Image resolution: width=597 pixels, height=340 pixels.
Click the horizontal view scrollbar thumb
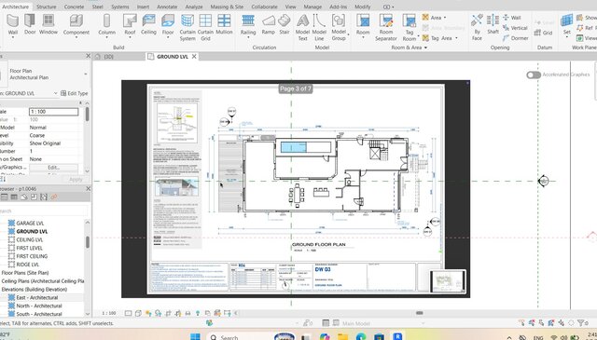(420, 313)
